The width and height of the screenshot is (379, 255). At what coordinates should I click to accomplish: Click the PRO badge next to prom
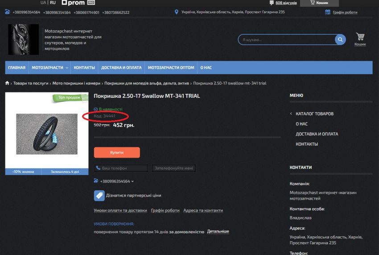tap(91, 3)
